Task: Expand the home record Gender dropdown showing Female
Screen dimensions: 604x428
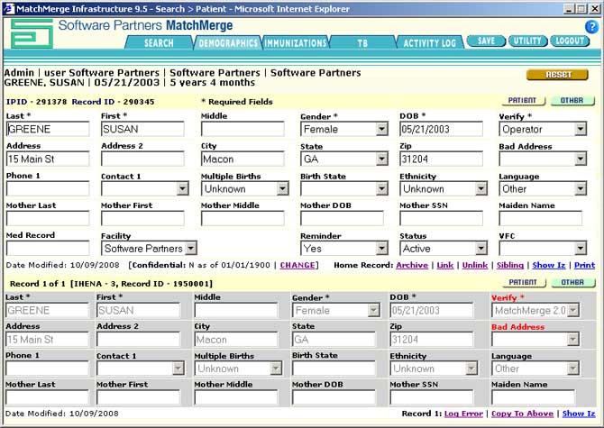Action: [x=381, y=129]
